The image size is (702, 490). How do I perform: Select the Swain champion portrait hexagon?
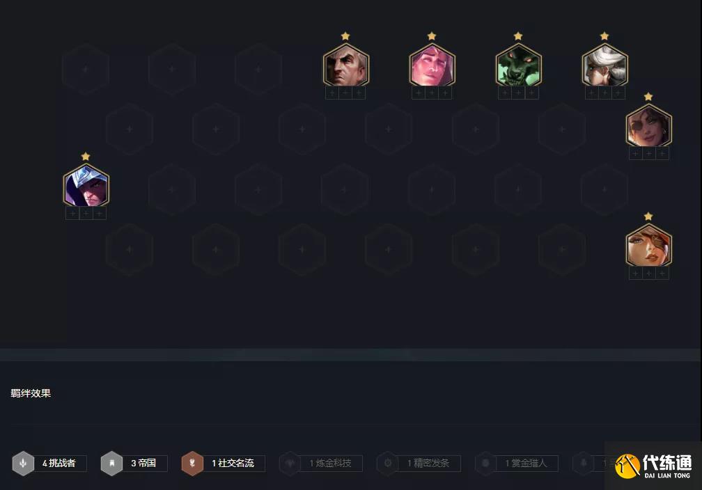click(345, 65)
